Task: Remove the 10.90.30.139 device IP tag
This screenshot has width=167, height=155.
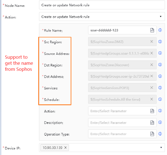Action: pos(65,148)
